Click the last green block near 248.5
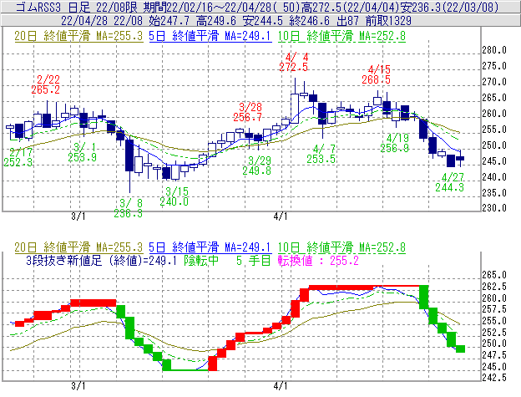The height and width of the screenshot is (397, 521). [460, 349]
